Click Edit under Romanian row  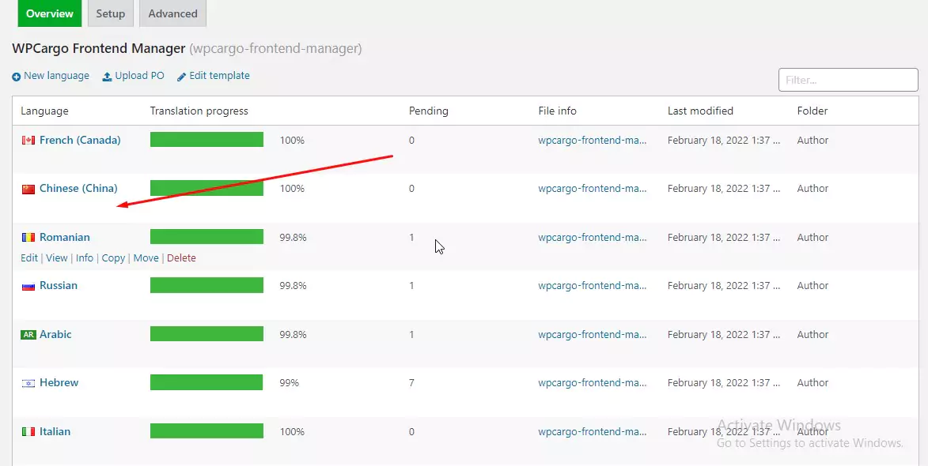tap(29, 258)
